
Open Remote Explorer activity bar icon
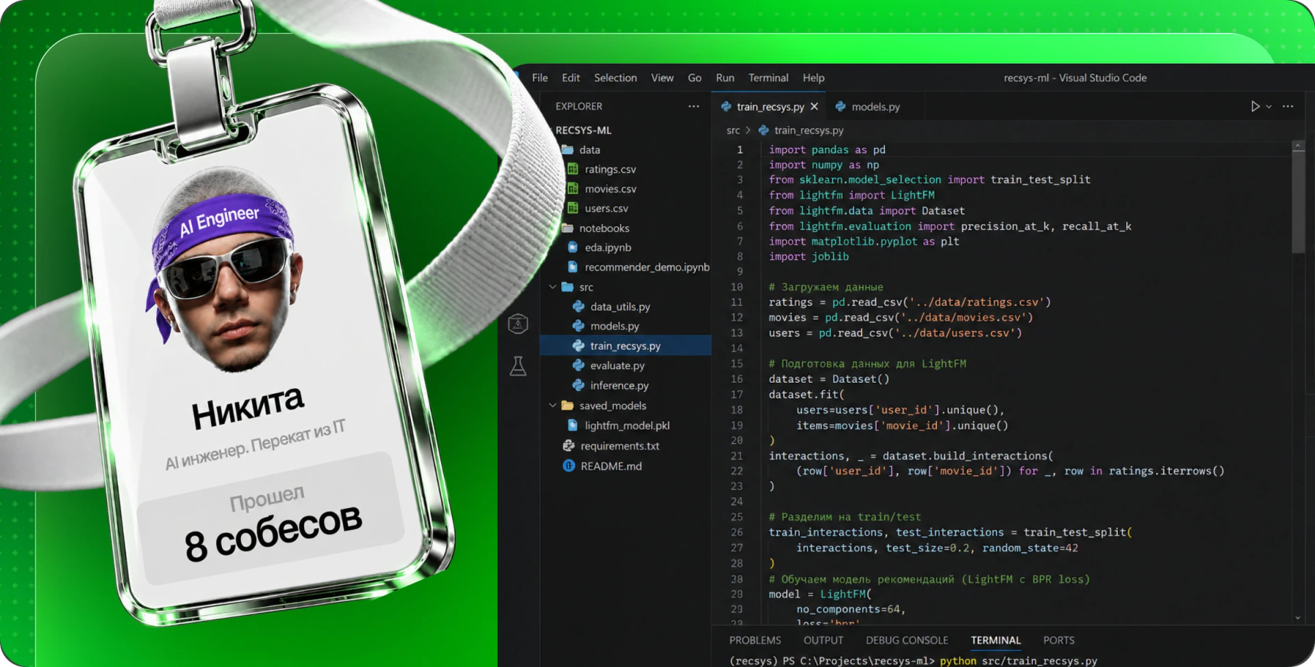click(518, 323)
